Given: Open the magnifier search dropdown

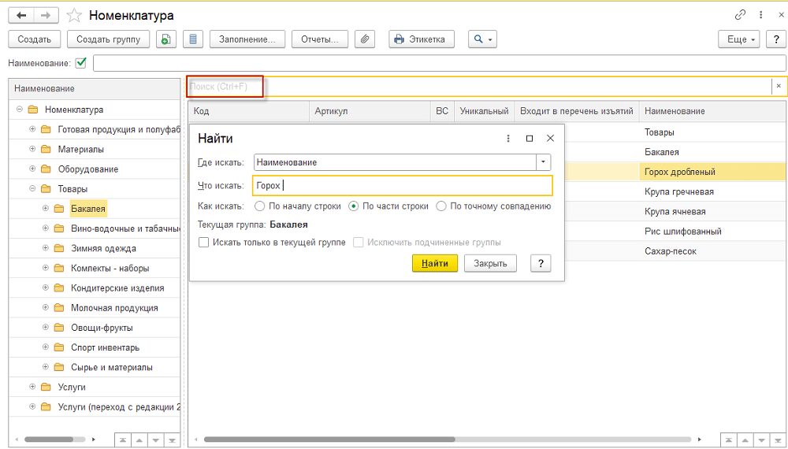Looking at the screenshot, I should (x=482, y=39).
